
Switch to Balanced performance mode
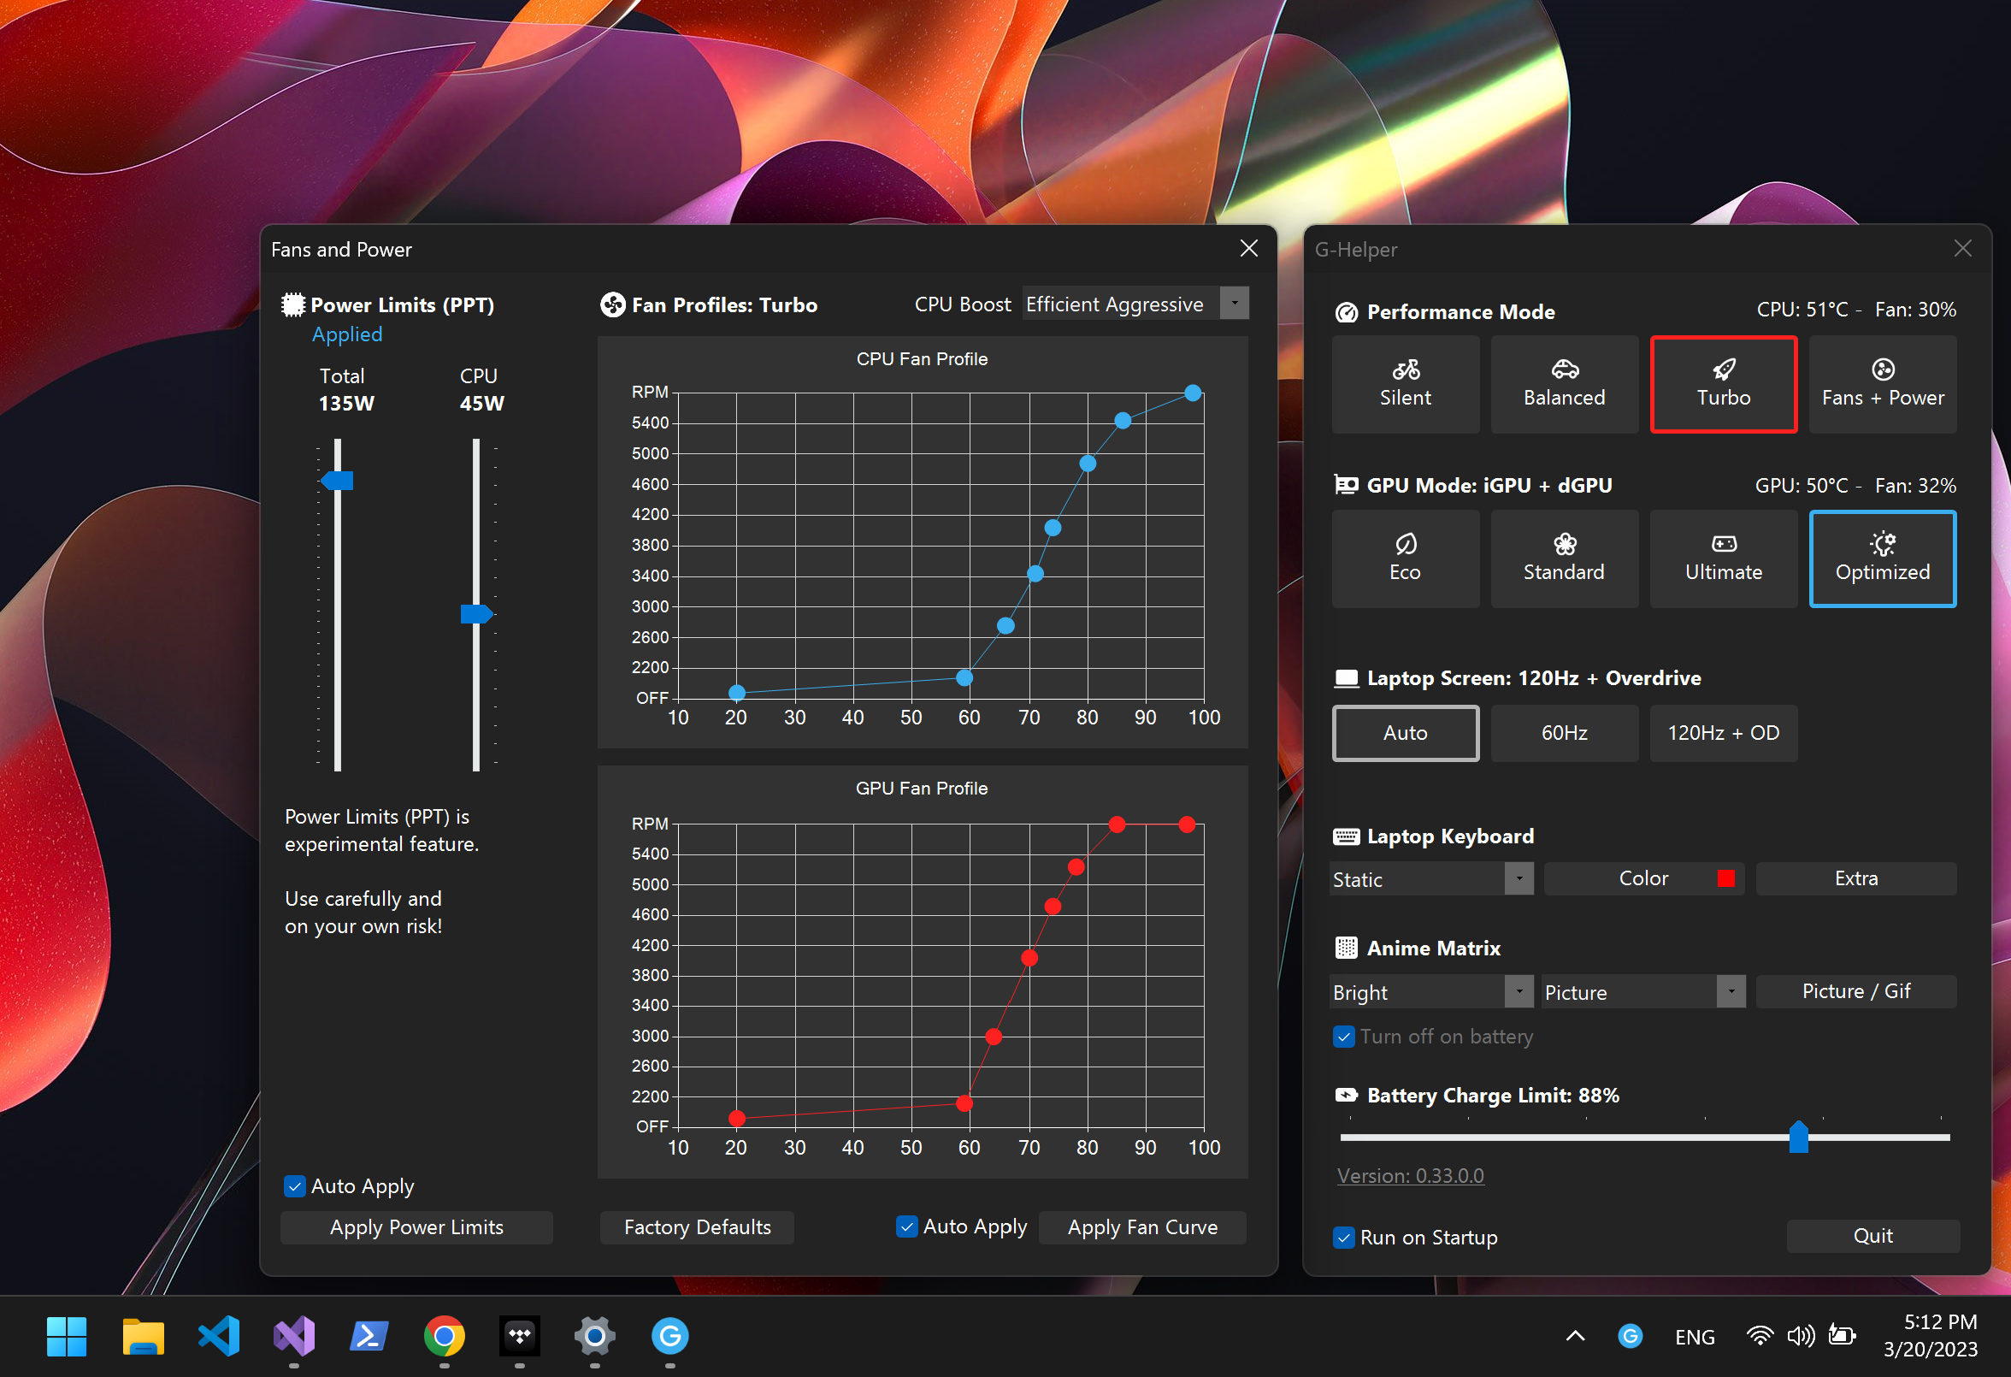pos(1564,384)
